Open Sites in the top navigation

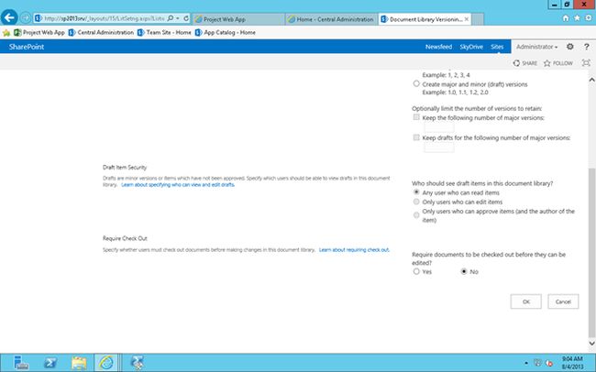(497, 47)
